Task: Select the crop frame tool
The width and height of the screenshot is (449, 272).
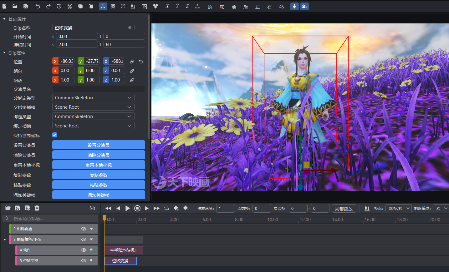Action: [x=145, y=6]
